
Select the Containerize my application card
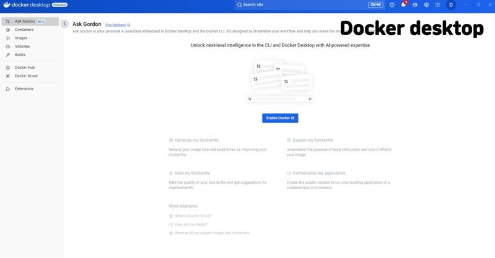[340, 181]
